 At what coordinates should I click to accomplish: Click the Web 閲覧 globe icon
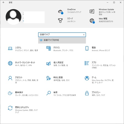[92, 21]
